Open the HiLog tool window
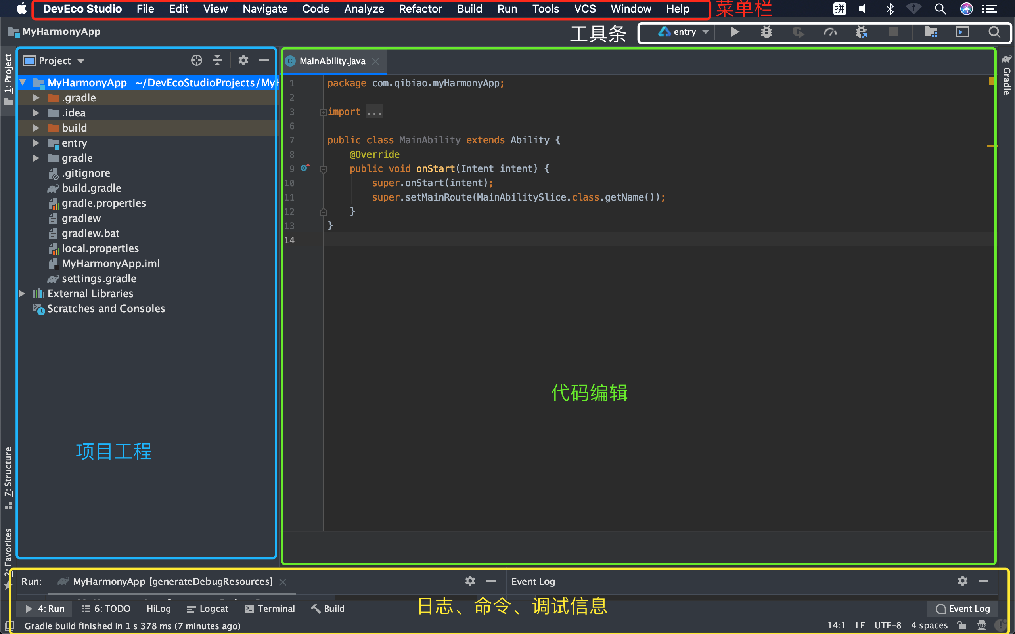 pyautogui.click(x=159, y=608)
